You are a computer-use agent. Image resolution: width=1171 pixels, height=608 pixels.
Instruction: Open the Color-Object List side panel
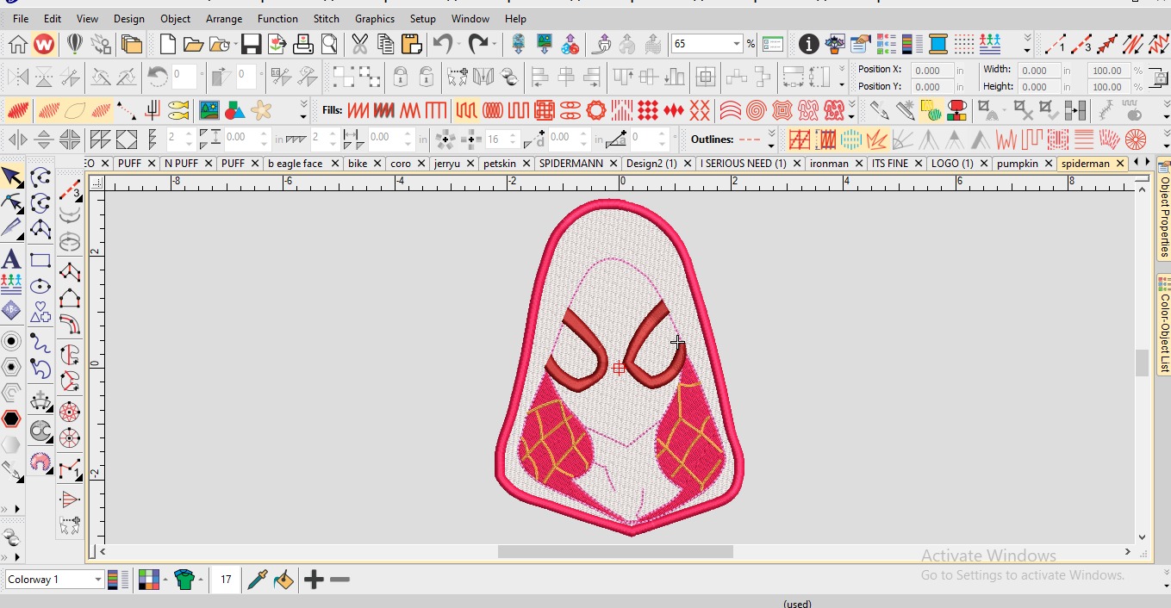click(x=1164, y=325)
